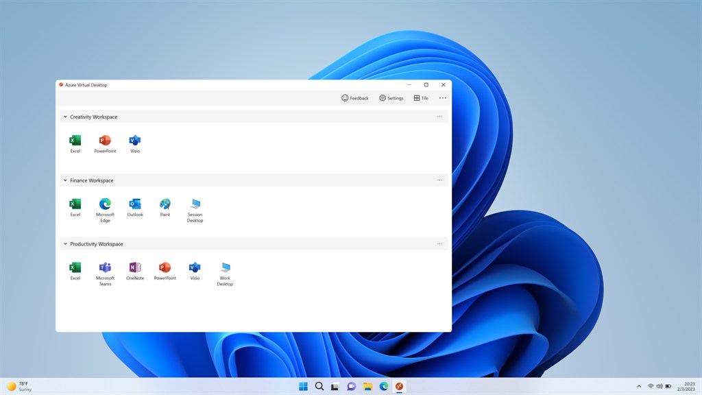Open Azure Virtual Desktop Settings
Viewport: 702px width, 395px height.
[391, 98]
